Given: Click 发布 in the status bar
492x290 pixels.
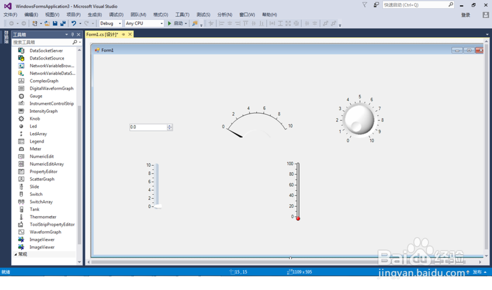Looking at the screenshot, I should [477, 272].
